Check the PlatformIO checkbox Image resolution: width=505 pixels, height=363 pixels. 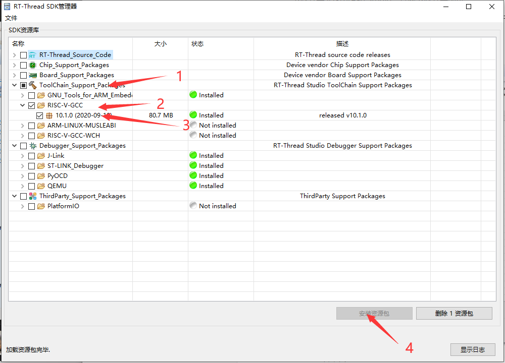(31, 206)
